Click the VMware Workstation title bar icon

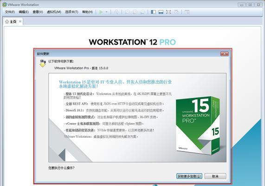(x=4, y=5)
